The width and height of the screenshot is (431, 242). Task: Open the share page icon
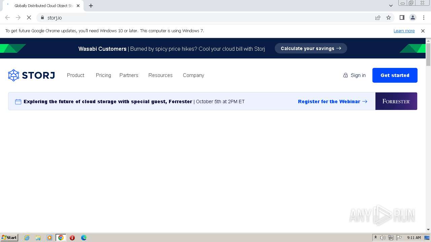pyautogui.click(x=378, y=17)
